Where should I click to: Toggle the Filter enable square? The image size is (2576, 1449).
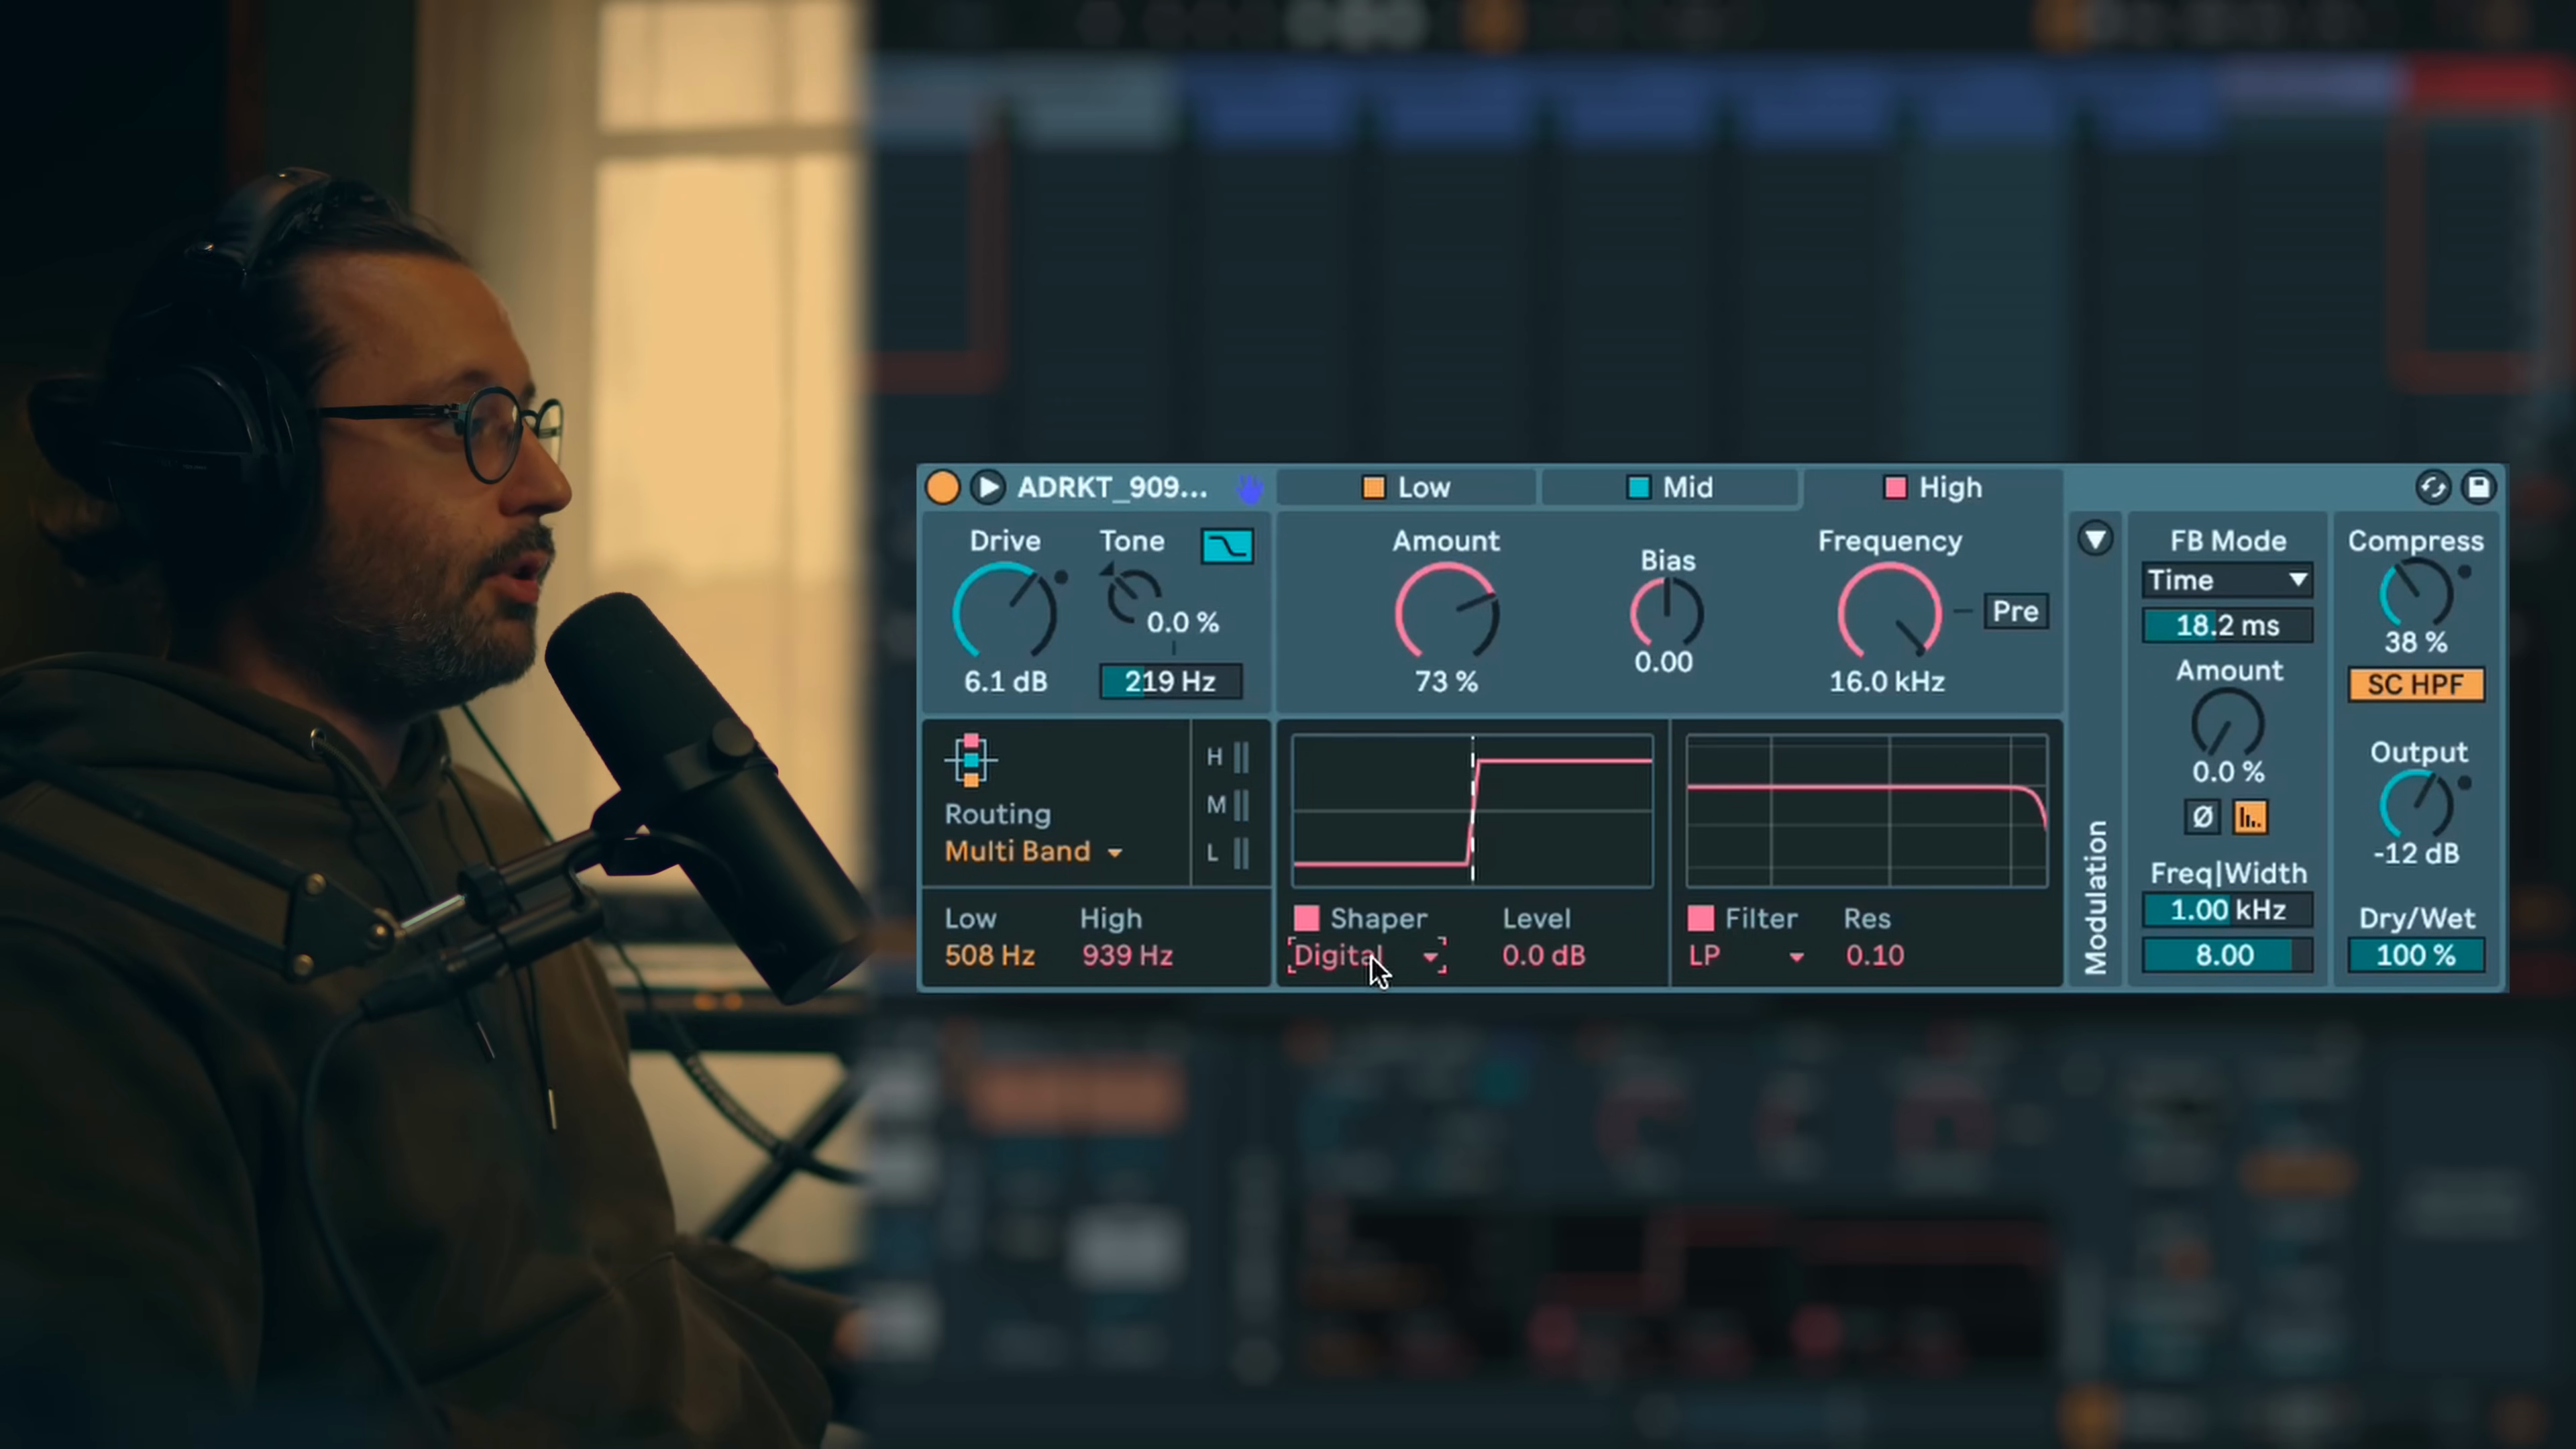[1701, 918]
